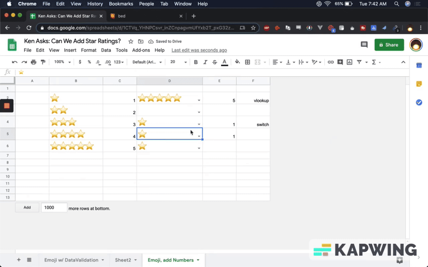Open the Format menu

click(x=89, y=50)
